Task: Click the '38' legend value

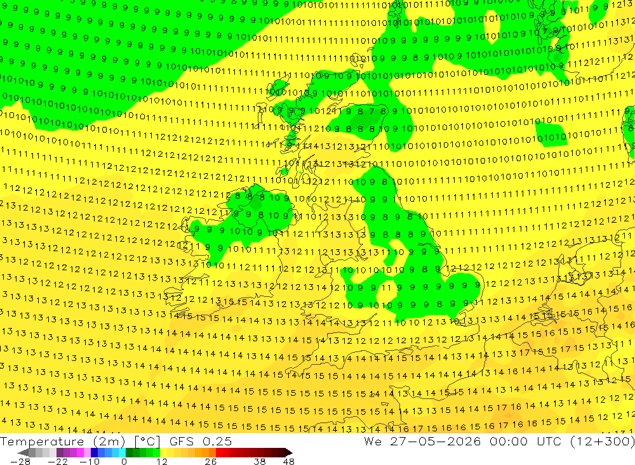Action: (x=260, y=461)
